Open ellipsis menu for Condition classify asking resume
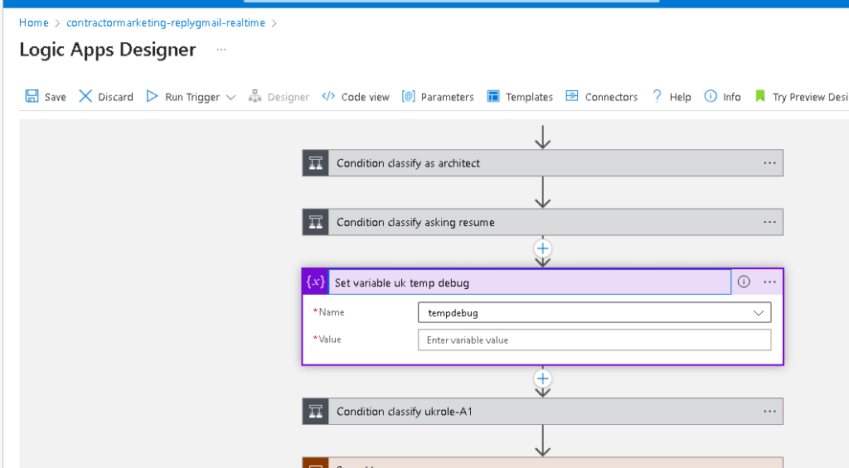Viewport: 849px width, 468px height. [769, 222]
